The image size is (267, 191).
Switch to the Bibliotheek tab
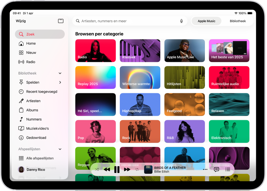238,21
